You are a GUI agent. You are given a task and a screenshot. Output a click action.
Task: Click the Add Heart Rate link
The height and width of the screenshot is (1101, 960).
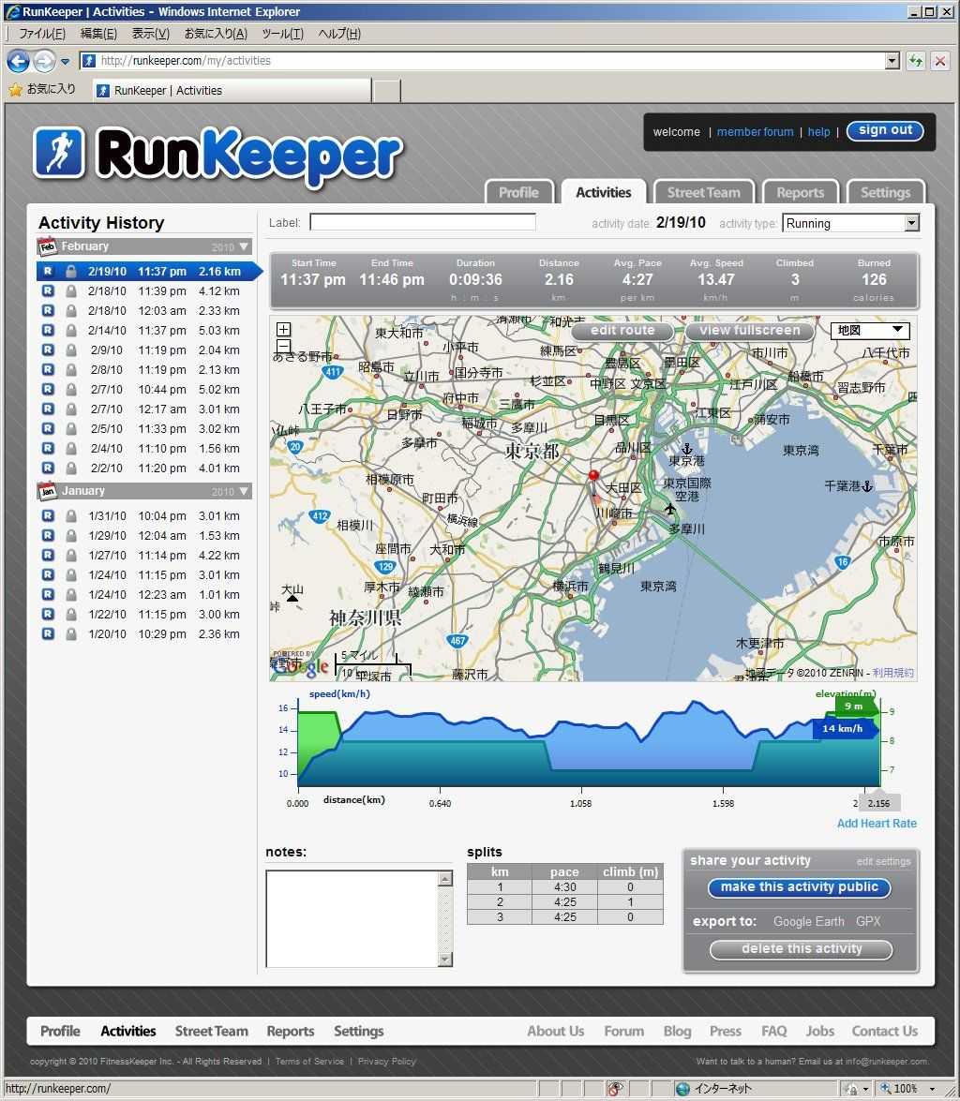click(877, 824)
